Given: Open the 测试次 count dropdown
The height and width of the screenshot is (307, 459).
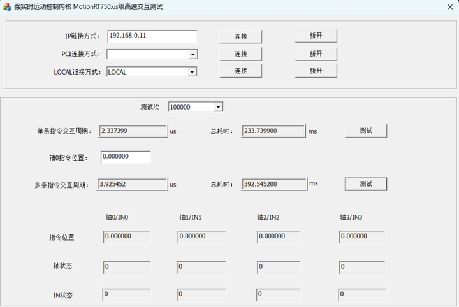Looking at the screenshot, I should [x=218, y=107].
